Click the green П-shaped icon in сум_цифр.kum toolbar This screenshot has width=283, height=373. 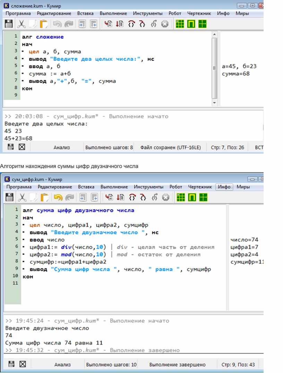(192, 197)
